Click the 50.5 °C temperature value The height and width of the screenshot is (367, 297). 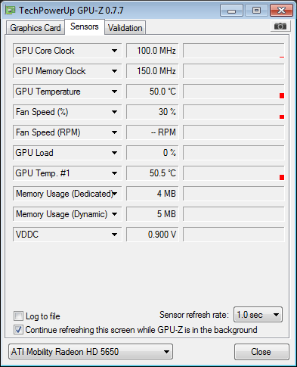tap(153, 173)
